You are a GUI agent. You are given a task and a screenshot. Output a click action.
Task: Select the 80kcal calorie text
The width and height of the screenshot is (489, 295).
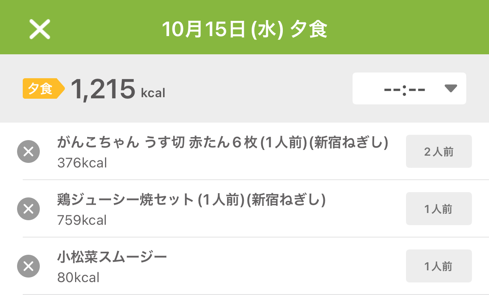coord(78,278)
